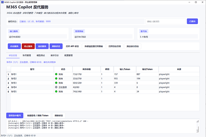Open the 模型测试 tab
206x137 pixels.
pyautogui.click(x=41, y=56)
